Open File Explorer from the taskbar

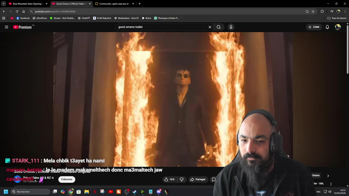click(x=87, y=192)
